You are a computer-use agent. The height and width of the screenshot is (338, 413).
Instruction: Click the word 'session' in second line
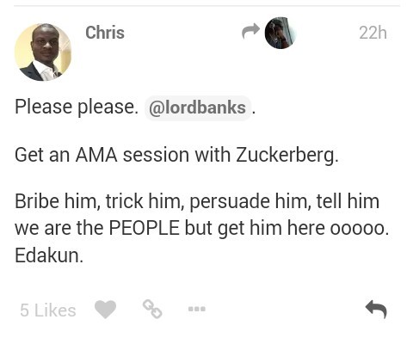click(x=156, y=155)
